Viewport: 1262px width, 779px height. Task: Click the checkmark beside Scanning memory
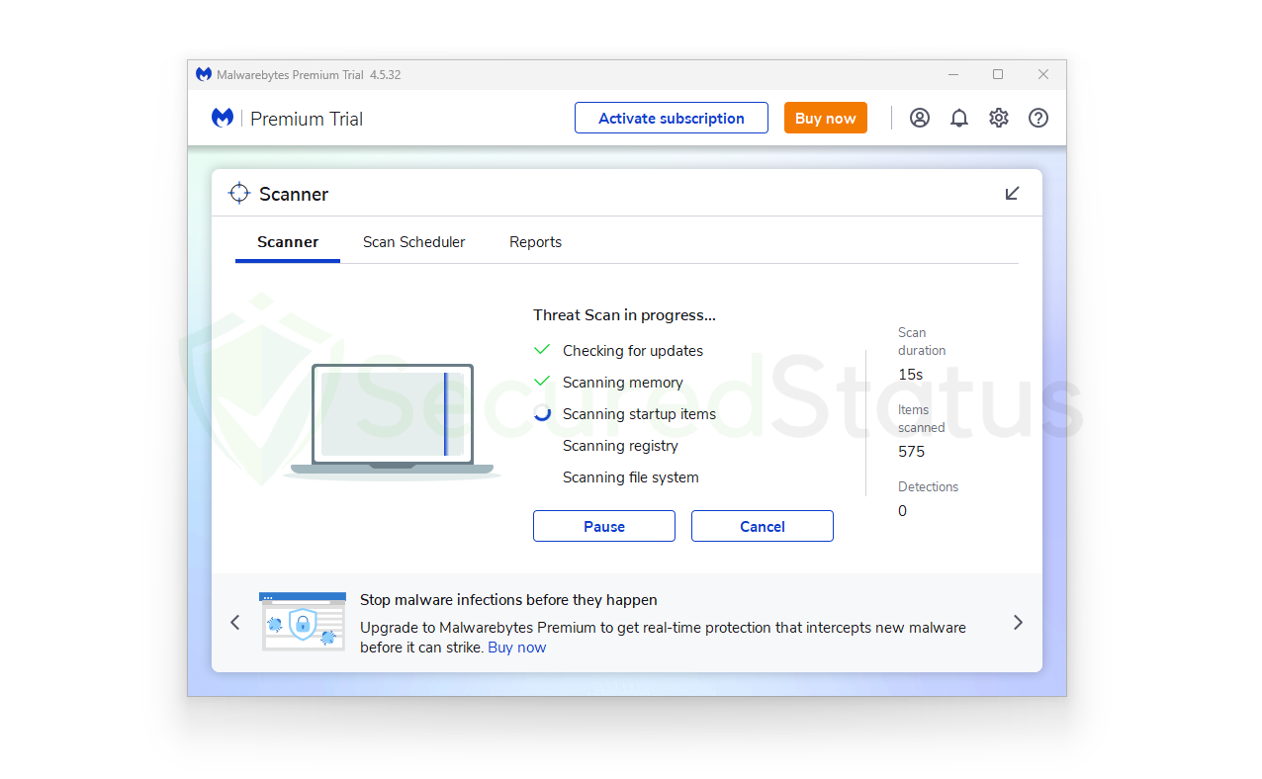click(542, 382)
